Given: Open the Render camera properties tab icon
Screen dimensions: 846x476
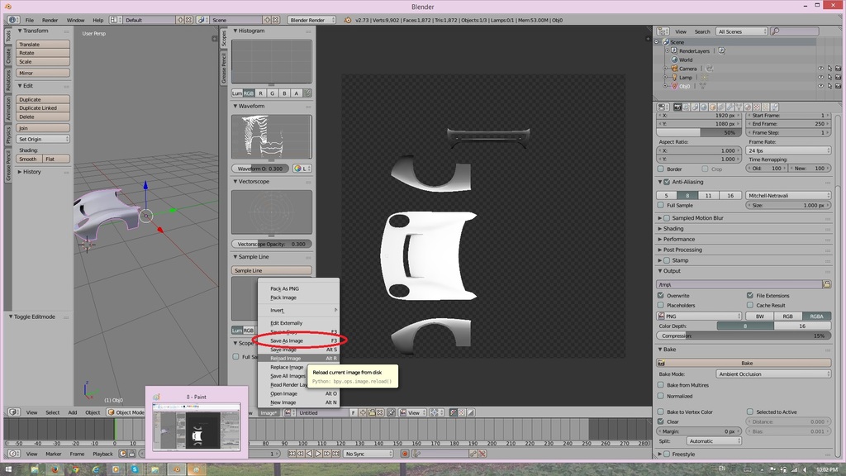Looking at the screenshot, I should (677, 107).
